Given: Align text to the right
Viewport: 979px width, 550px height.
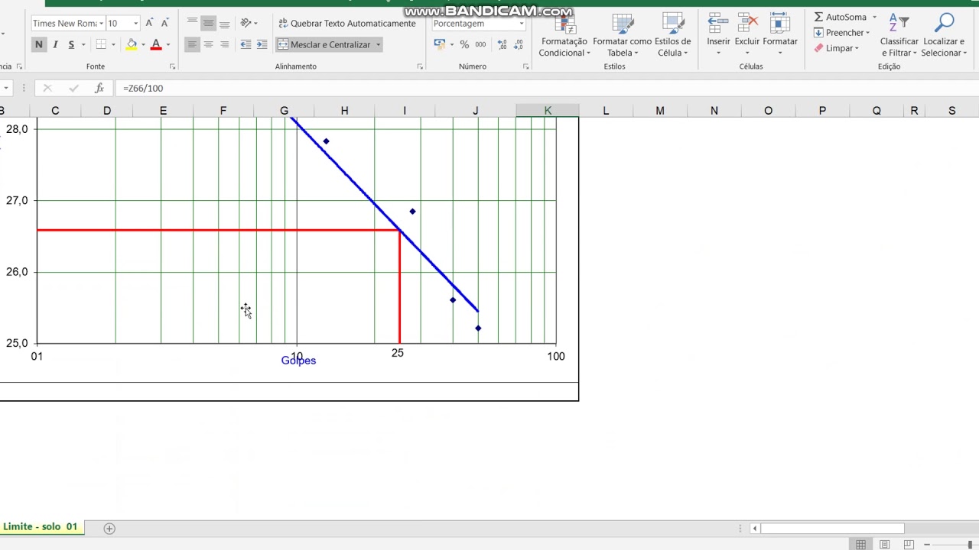Looking at the screenshot, I should (x=224, y=45).
